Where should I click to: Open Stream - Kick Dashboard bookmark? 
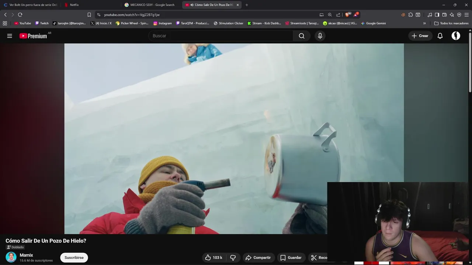(264, 23)
